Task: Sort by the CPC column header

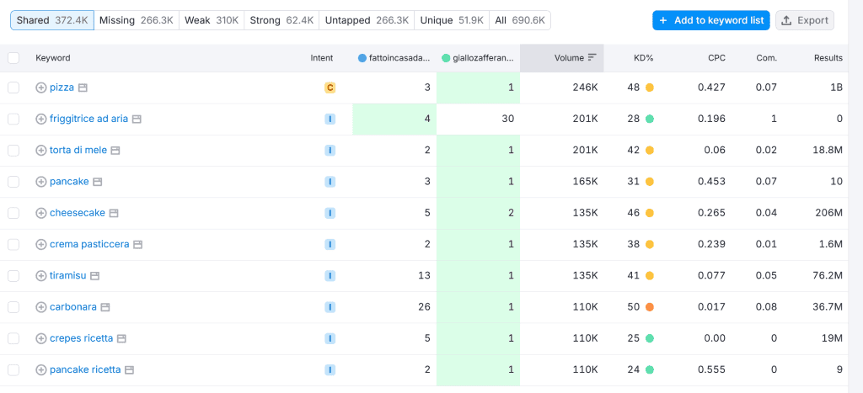Action: (x=716, y=58)
